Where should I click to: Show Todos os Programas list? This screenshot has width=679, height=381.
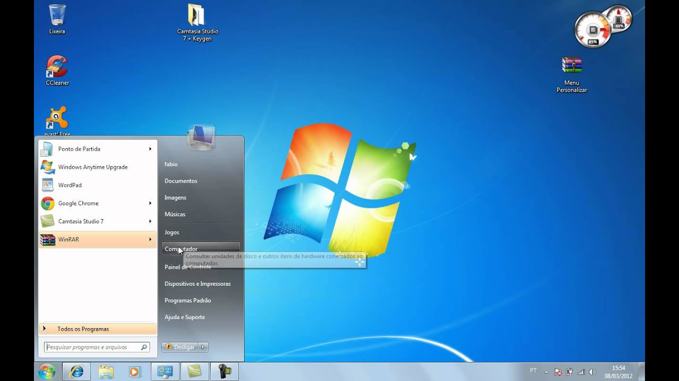[x=98, y=329]
